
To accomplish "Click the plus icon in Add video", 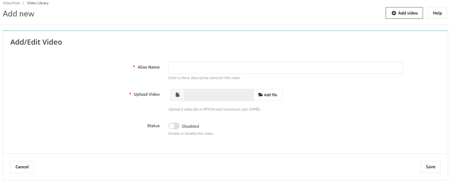I will click(x=394, y=13).
